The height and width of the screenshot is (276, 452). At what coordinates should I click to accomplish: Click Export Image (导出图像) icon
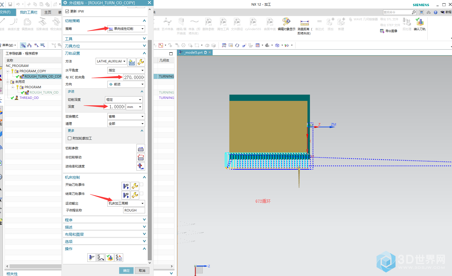[389, 31]
